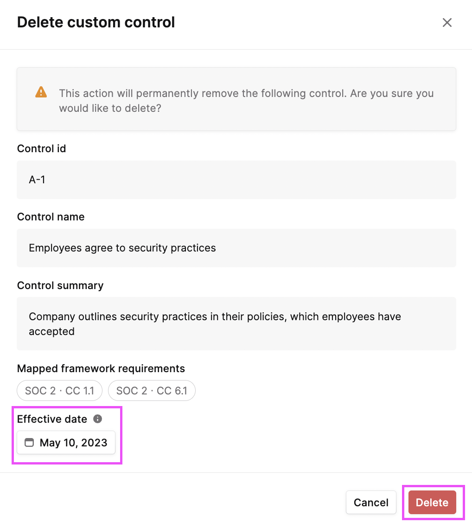Close the Delete custom control dialog
Image resolution: width=472 pixels, height=529 pixels.
[x=447, y=23]
